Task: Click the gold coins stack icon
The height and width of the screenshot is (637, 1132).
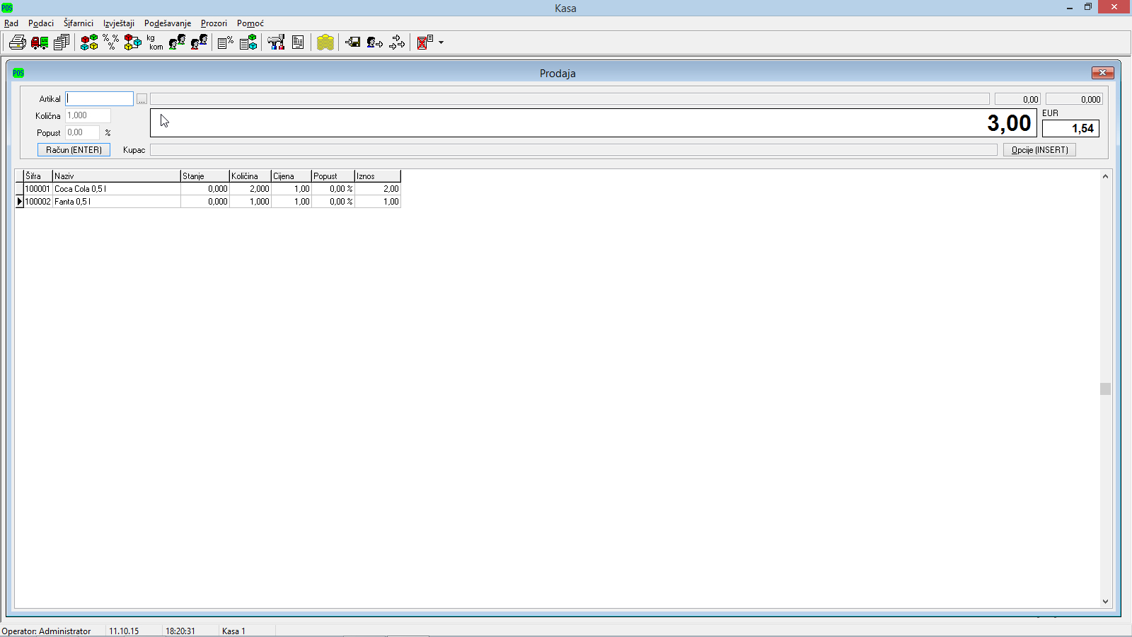Action: coord(325,42)
